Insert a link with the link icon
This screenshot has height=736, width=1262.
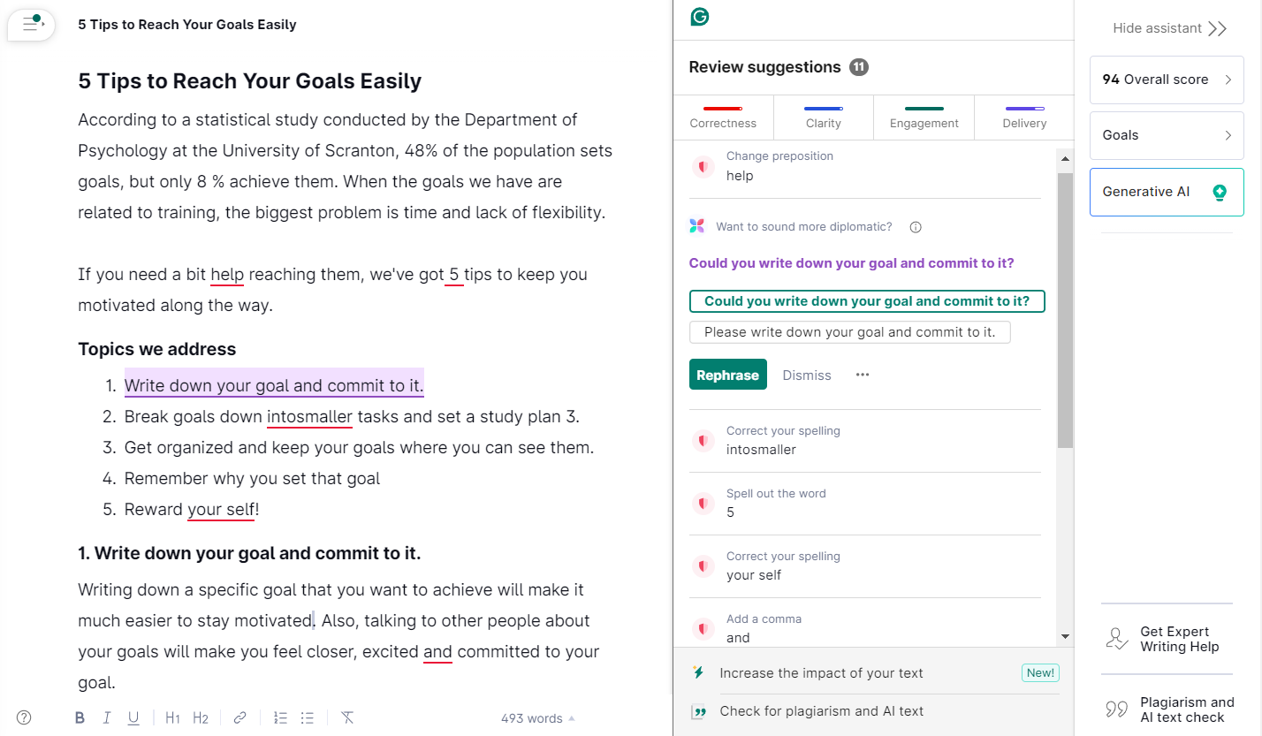pyautogui.click(x=239, y=718)
